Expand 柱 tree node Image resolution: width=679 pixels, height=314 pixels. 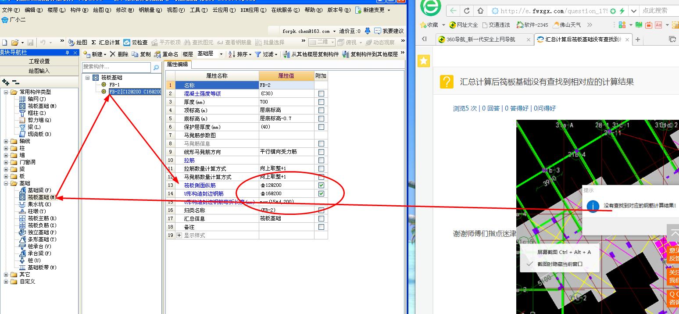[x=6, y=148]
